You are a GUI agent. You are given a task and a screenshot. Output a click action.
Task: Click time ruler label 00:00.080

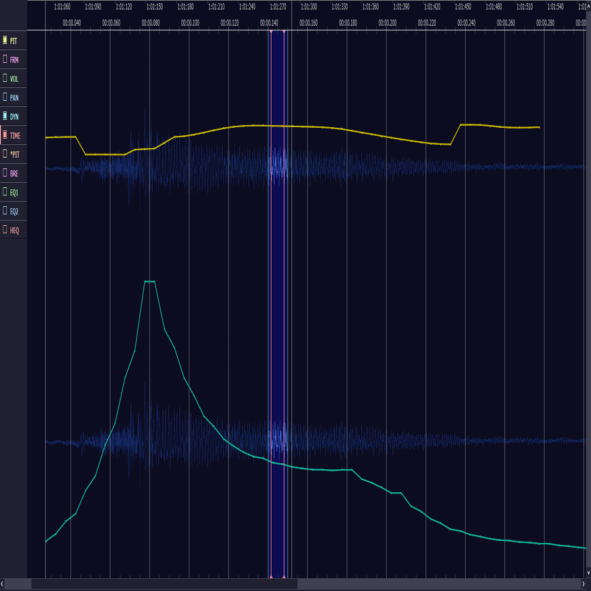(150, 23)
